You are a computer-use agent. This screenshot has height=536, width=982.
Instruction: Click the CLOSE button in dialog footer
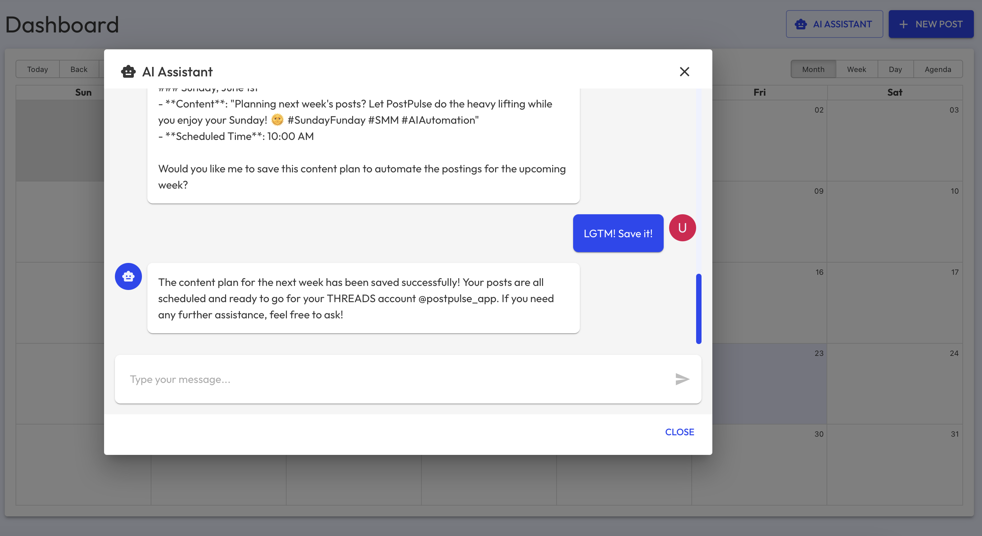679,432
